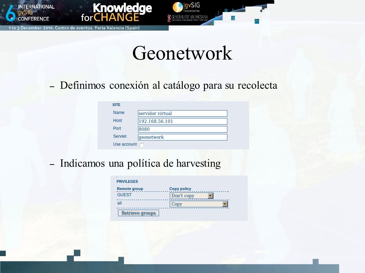Click the Geonetwork slide title

[182, 53]
